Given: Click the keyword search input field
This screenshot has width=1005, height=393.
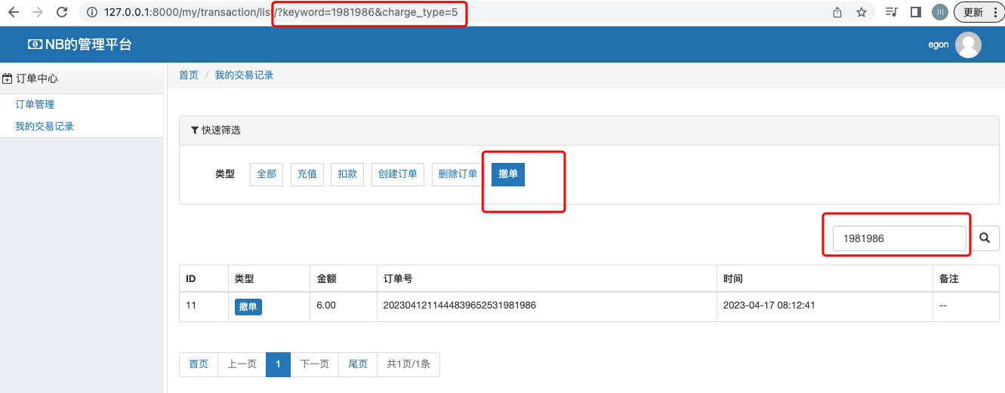Looking at the screenshot, I should coord(899,238).
